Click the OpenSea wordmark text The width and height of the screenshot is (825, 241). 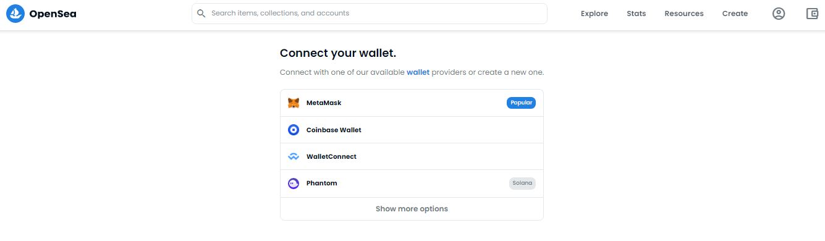pos(53,14)
